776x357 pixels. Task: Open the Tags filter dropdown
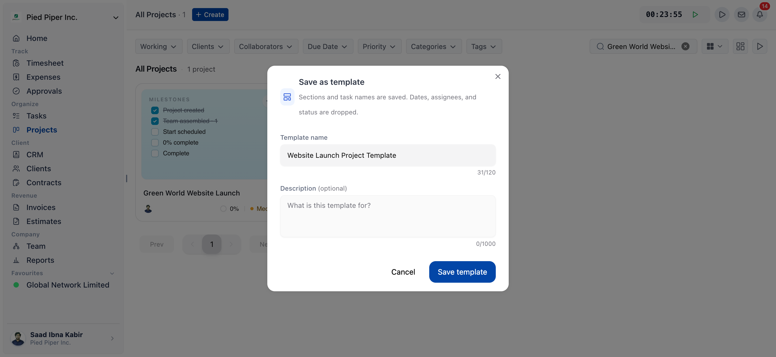coord(484,46)
